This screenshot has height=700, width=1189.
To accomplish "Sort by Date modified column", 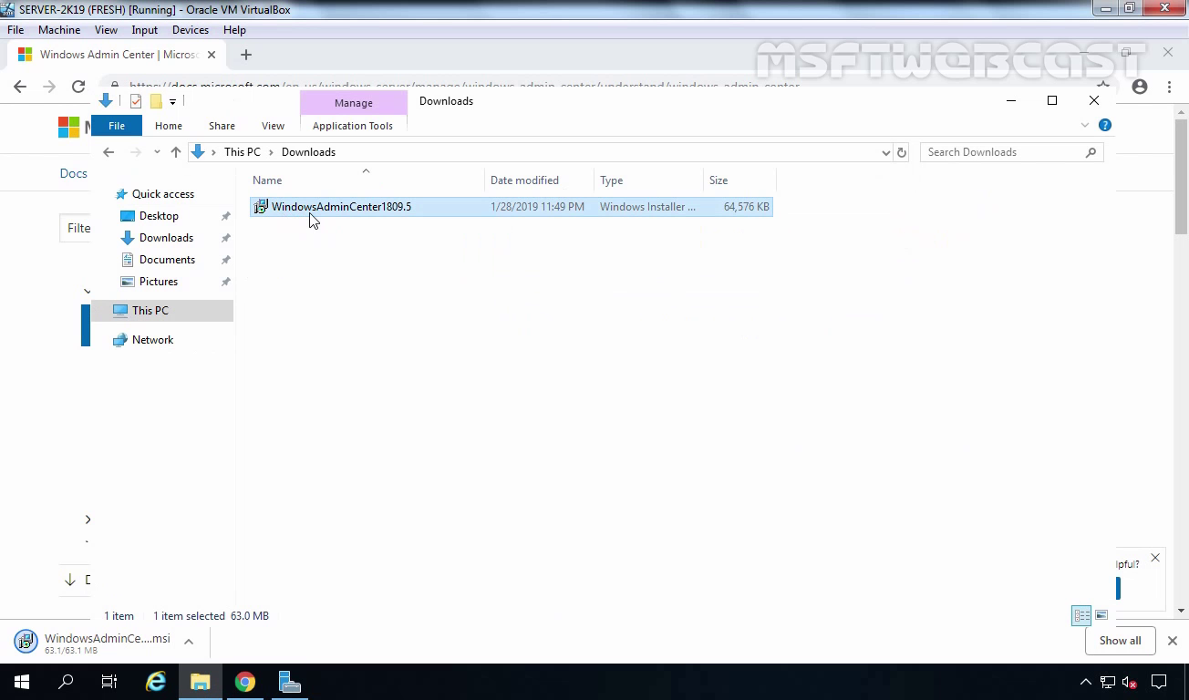I will (540, 180).
